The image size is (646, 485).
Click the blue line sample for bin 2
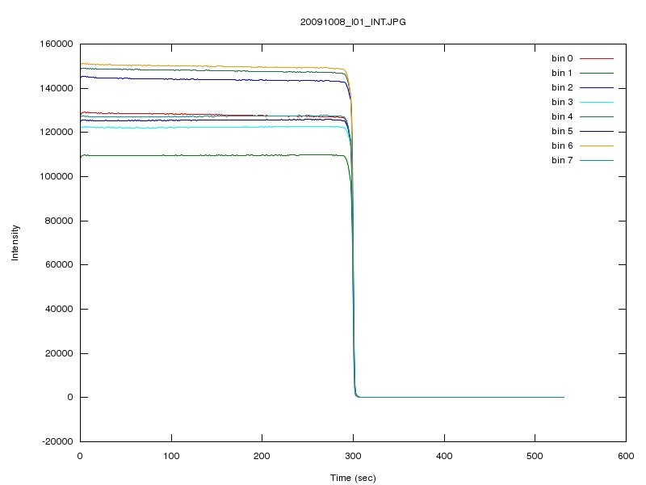click(597, 87)
